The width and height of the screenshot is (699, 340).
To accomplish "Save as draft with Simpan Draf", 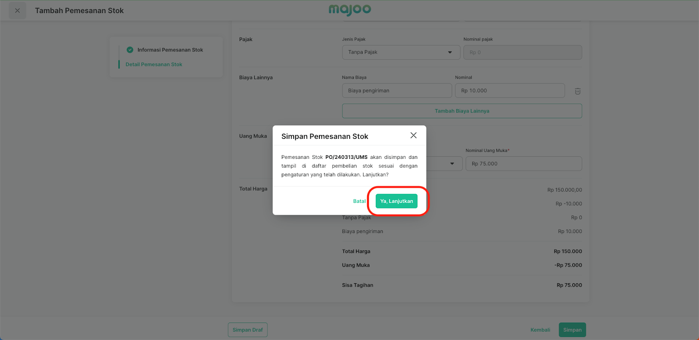I will [x=248, y=330].
